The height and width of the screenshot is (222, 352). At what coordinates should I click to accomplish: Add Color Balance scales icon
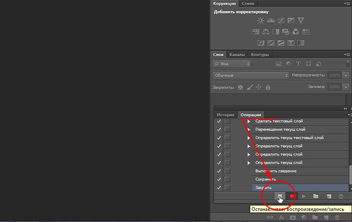pos(266,32)
